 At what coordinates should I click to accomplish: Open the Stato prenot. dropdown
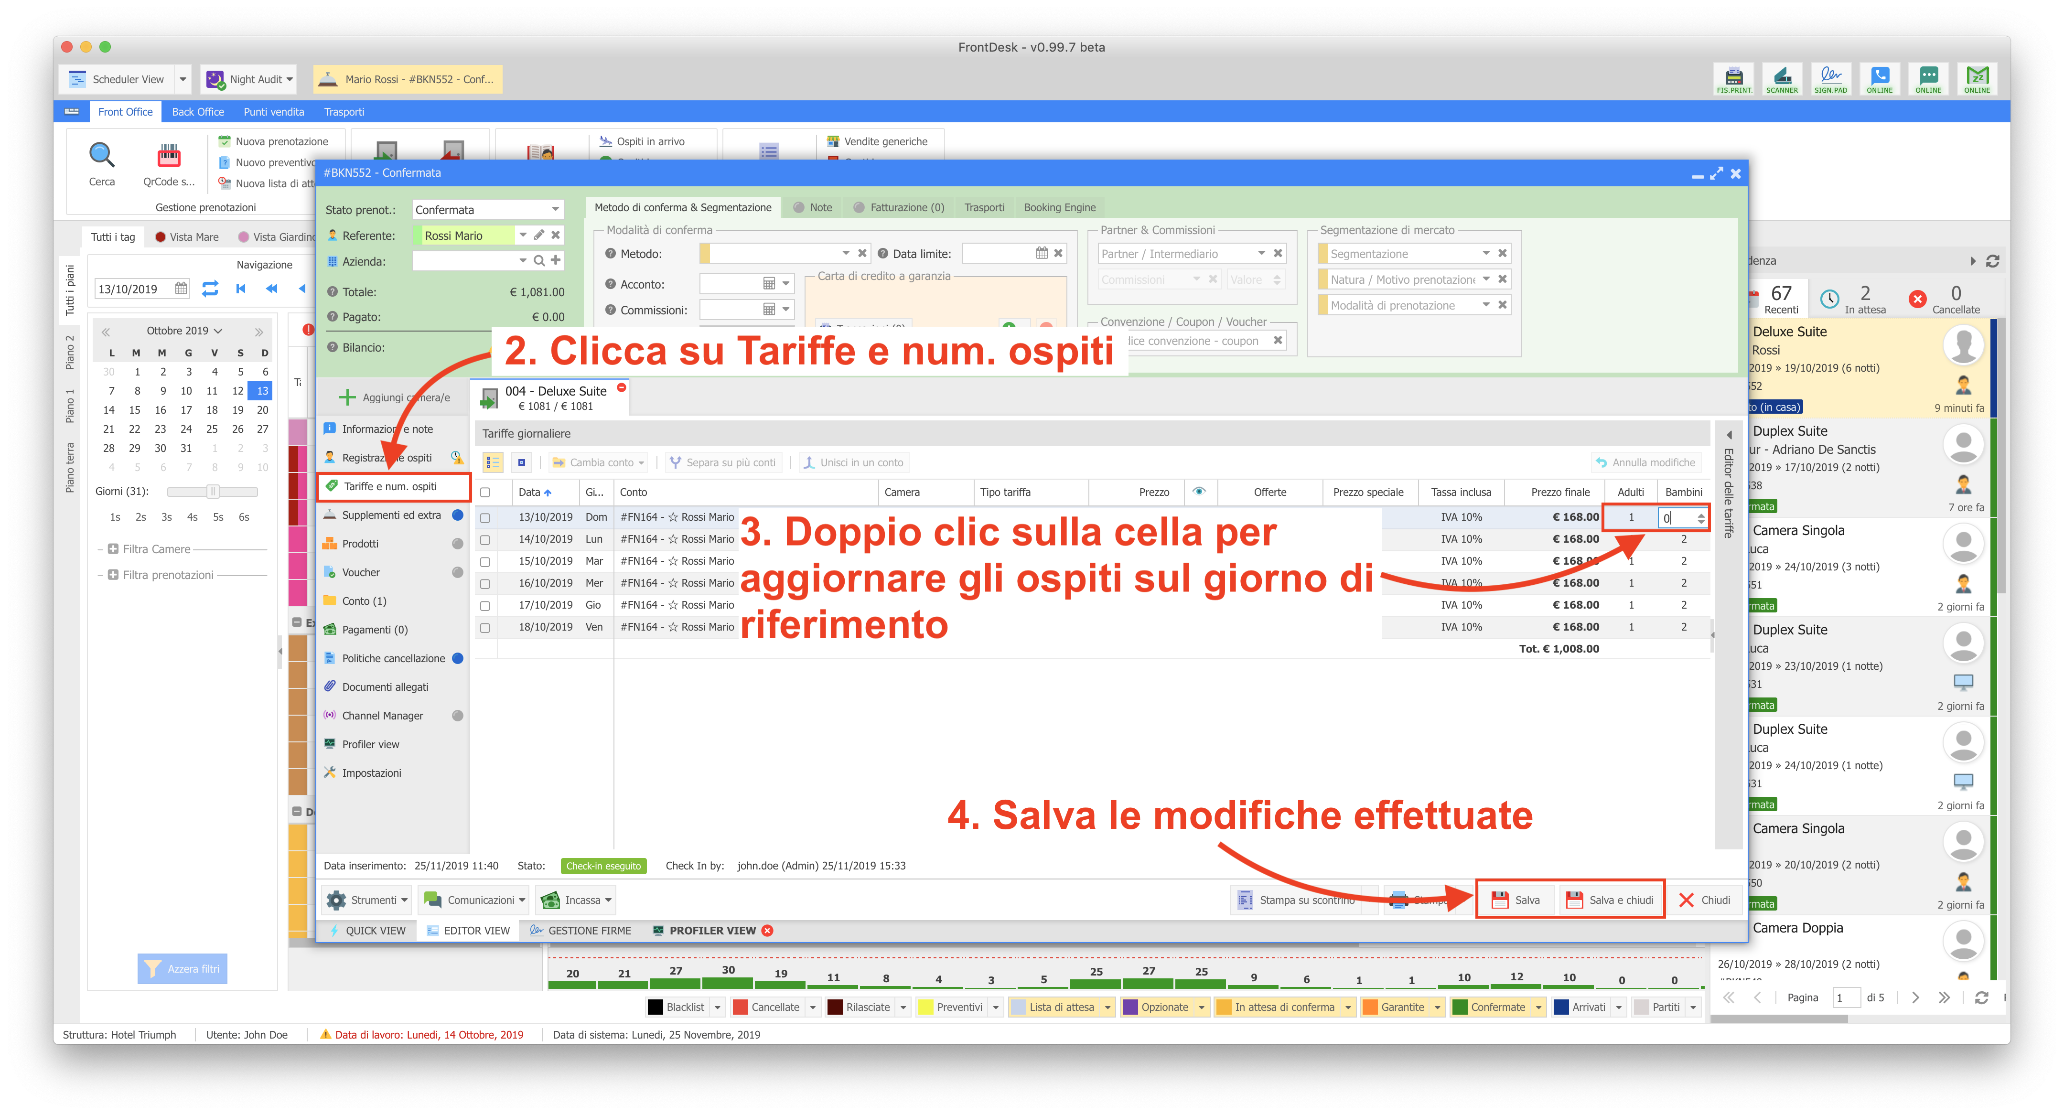pos(554,210)
